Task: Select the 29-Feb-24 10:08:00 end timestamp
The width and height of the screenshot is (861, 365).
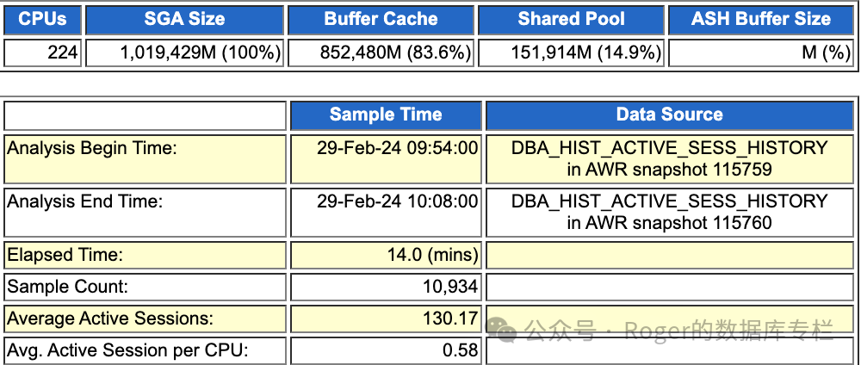Action: 397,201
